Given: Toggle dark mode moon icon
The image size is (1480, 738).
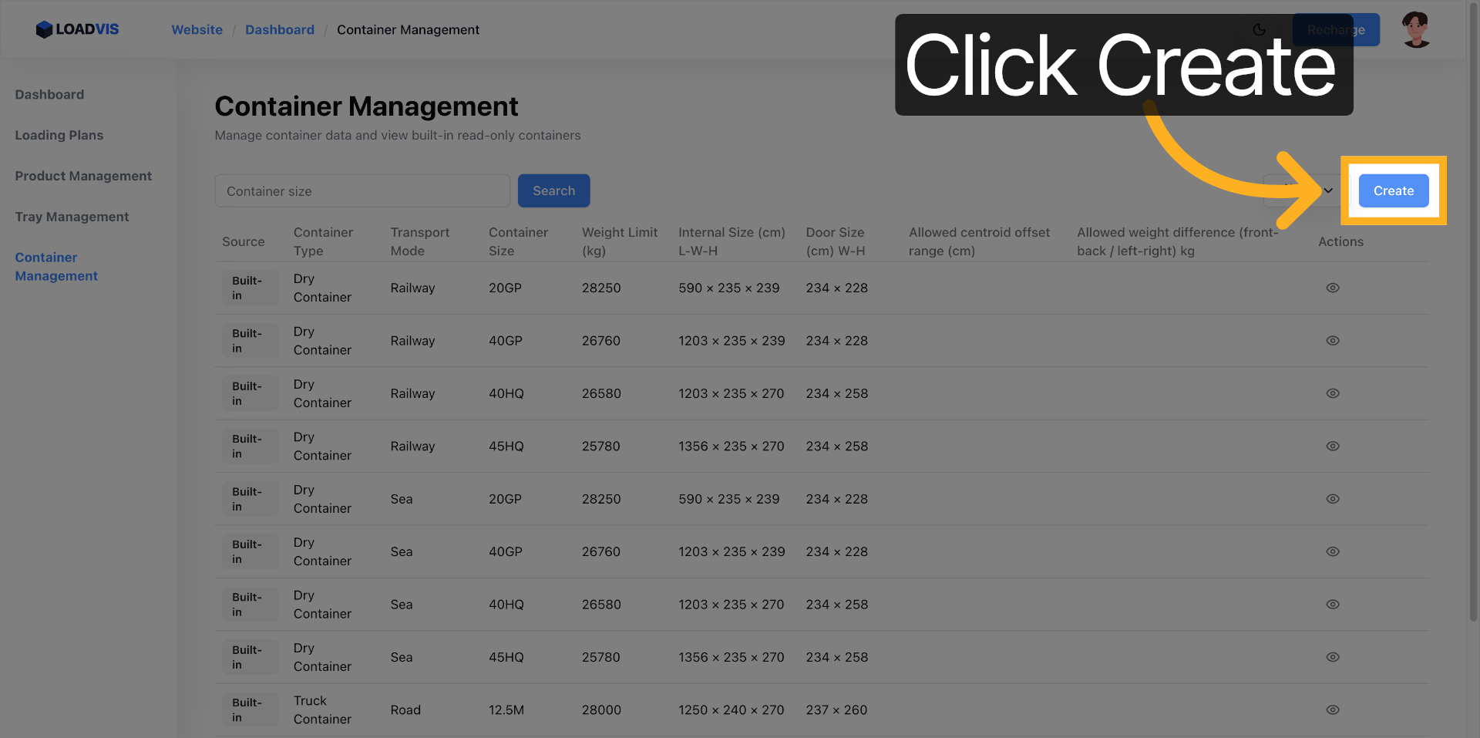Looking at the screenshot, I should point(1259,30).
